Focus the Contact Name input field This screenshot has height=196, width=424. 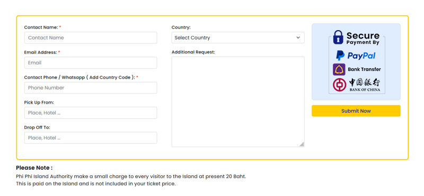[x=91, y=38]
